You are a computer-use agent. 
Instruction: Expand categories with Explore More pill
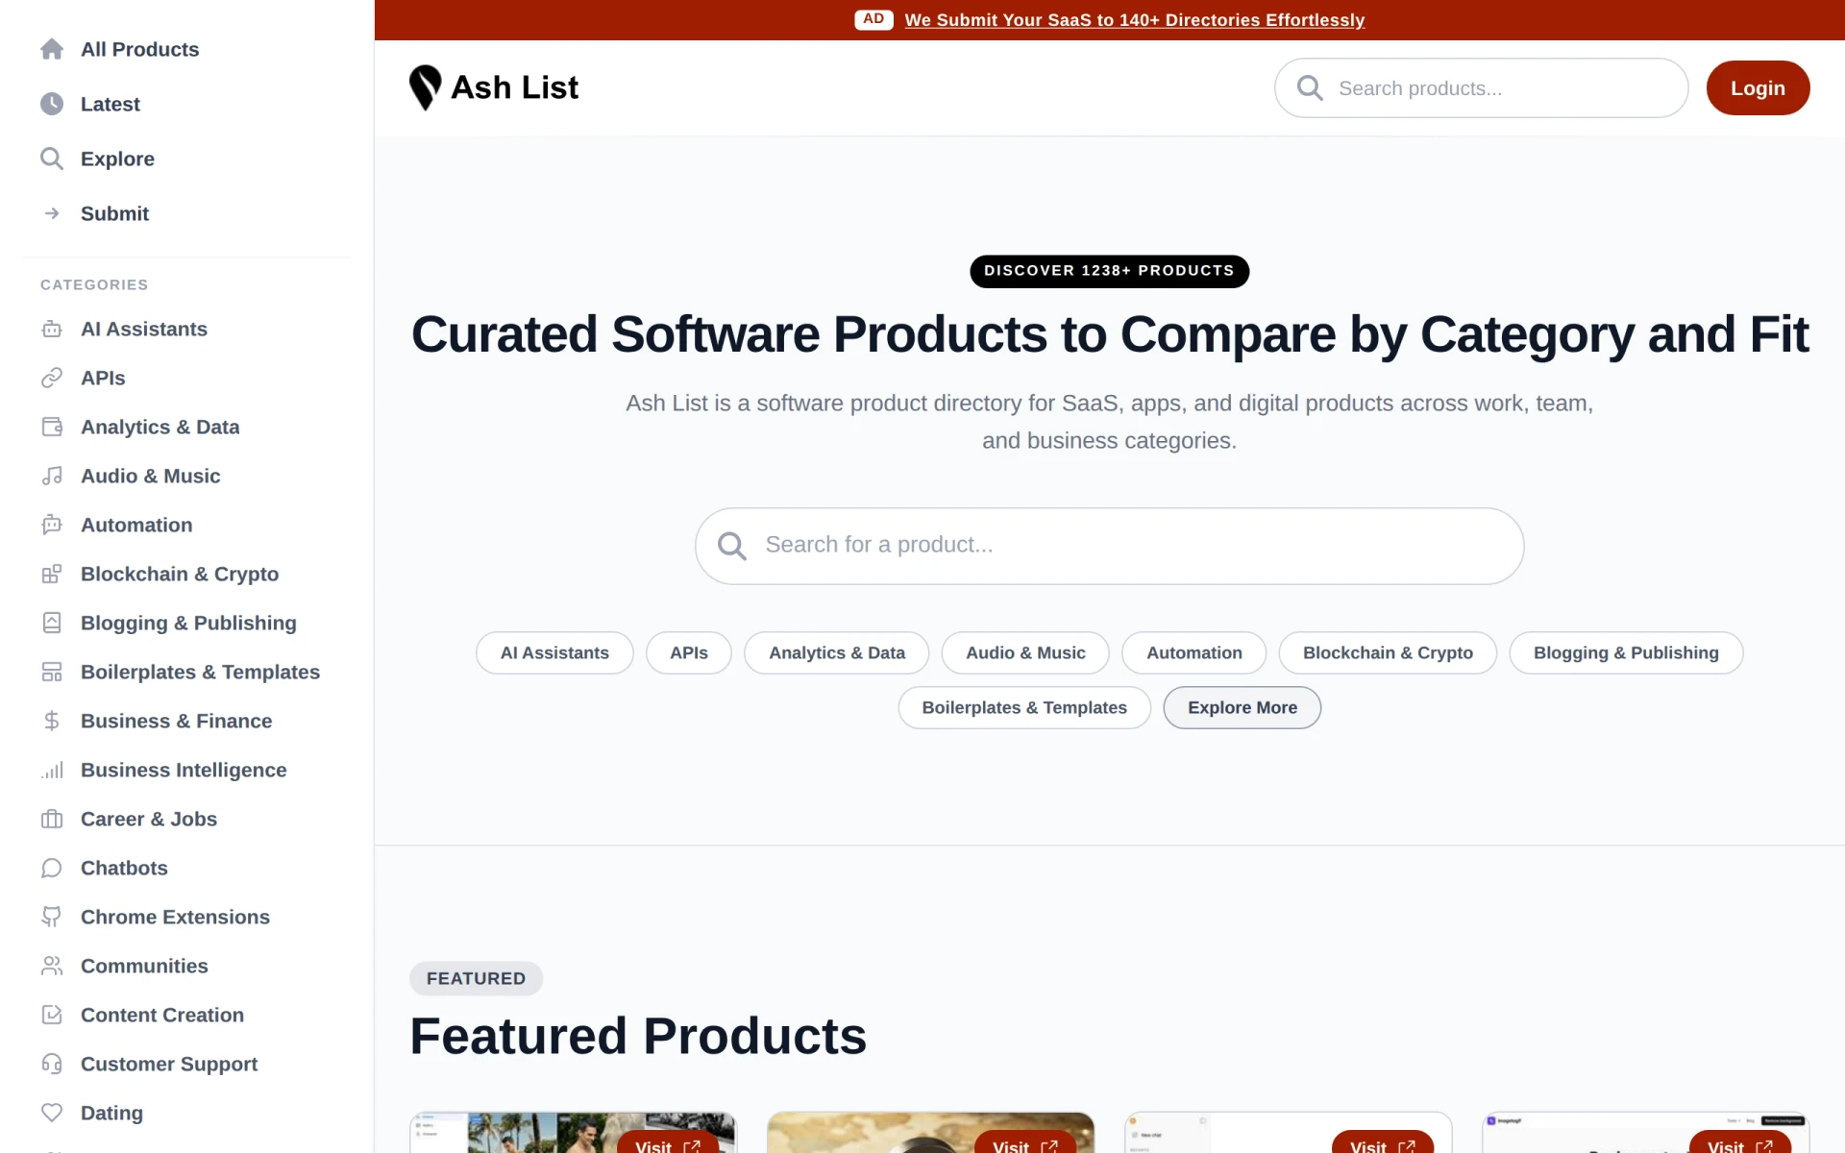coord(1242,707)
